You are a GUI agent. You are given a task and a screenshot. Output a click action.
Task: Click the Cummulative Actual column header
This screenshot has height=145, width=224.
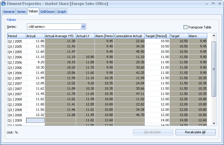pyautogui.click(x=129, y=36)
